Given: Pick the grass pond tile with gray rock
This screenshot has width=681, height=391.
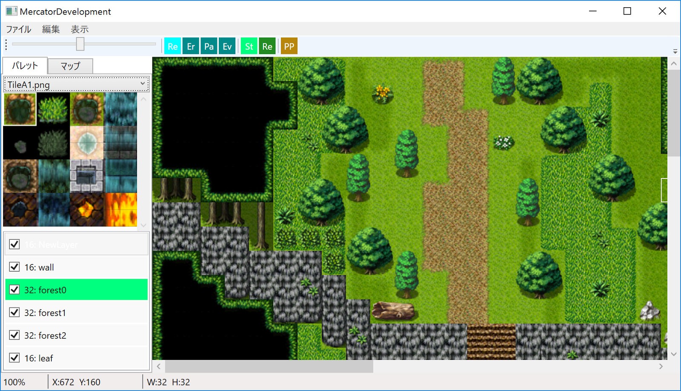Looking at the screenshot, I should pyautogui.click(x=87, y=109).
